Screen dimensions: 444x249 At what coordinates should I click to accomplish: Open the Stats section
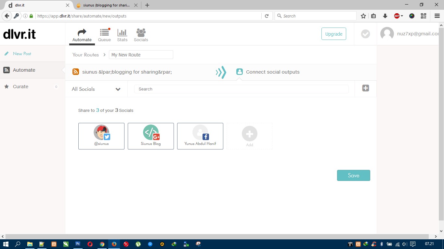click(122, 35)
